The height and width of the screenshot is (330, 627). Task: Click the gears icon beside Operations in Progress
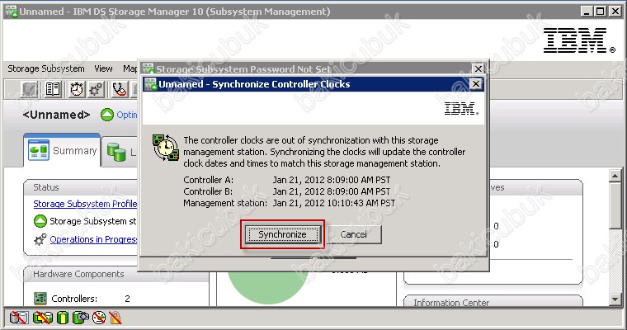40,239
